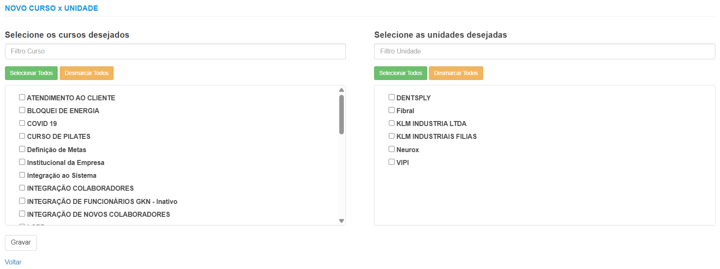Click the Gravar button

click(21, 242)
